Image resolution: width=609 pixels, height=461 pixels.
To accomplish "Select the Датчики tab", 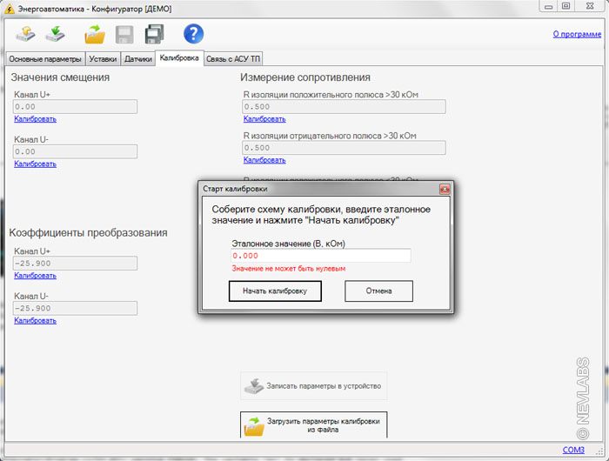I will (x=138, y=59).
